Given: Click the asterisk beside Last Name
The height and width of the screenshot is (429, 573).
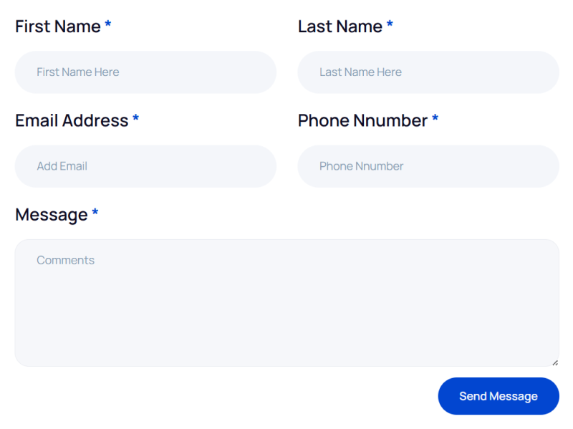Looking at the screenshot, I should (390, 25).
